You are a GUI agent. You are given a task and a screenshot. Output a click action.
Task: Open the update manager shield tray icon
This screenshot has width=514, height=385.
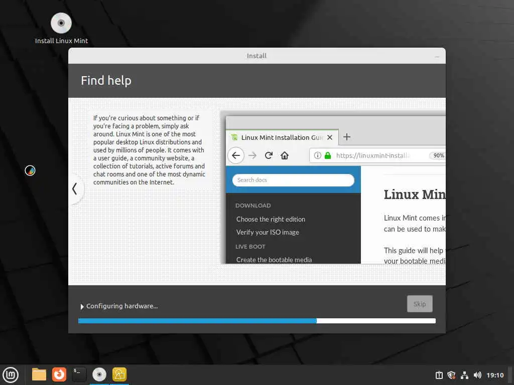click(451, 375)
